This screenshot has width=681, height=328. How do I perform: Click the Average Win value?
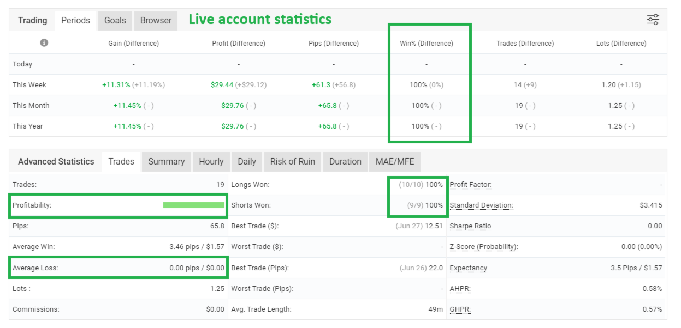(197, 247)
